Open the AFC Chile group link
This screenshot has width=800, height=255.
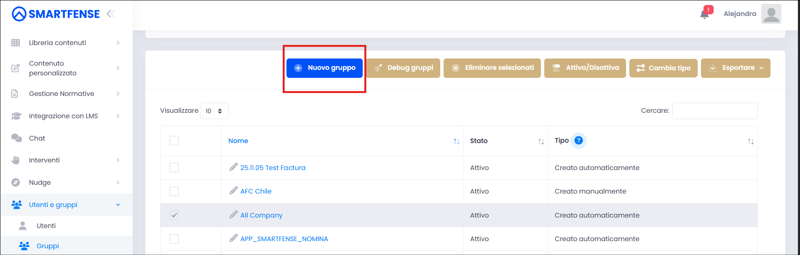256,191
